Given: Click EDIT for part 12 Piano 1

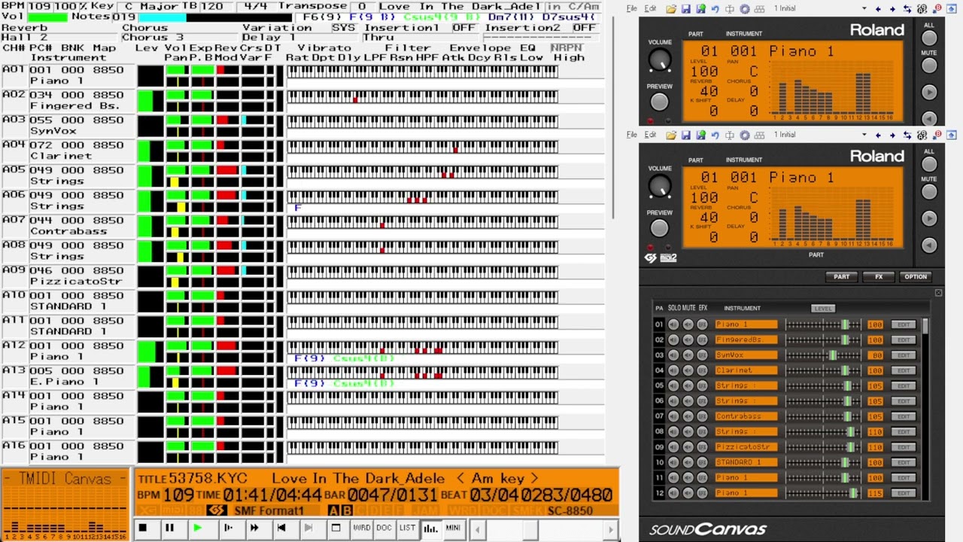Looking at the screenshot, I should click(x=903, y=493).
